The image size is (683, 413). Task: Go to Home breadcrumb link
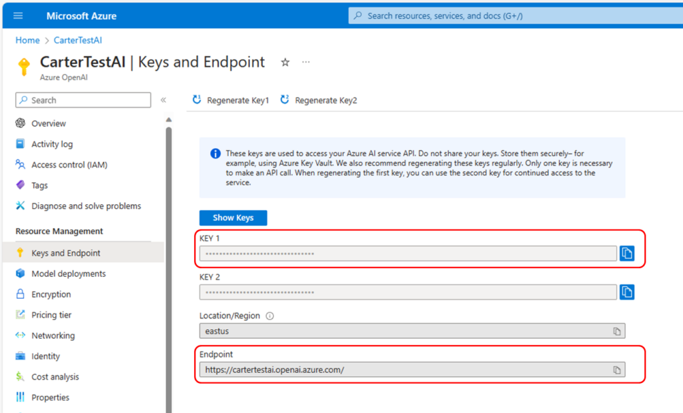pos(27,40)
